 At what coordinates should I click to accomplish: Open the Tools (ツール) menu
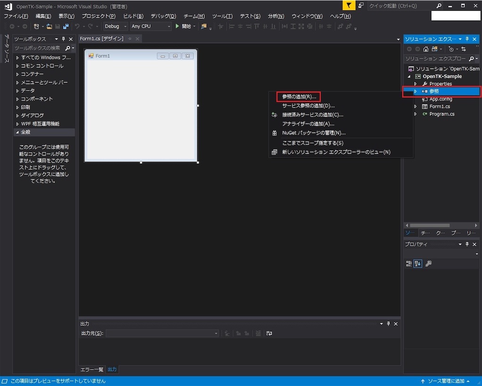tap(222, 16)
